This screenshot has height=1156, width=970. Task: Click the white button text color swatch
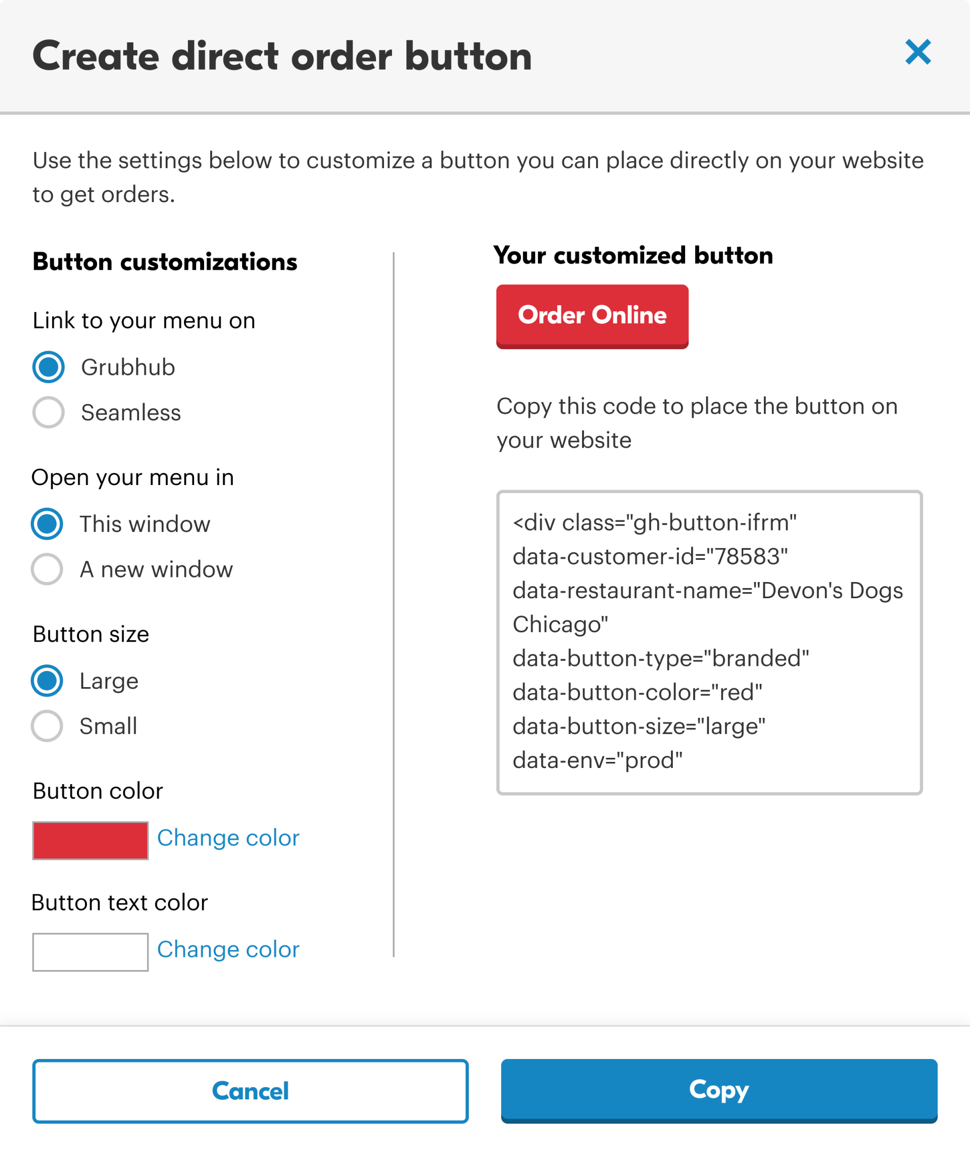(x=90, y=952)
